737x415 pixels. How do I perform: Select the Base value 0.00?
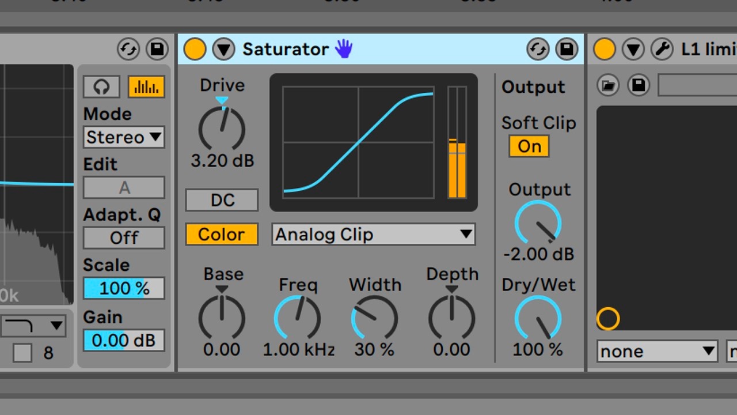[x=222, y=349]
